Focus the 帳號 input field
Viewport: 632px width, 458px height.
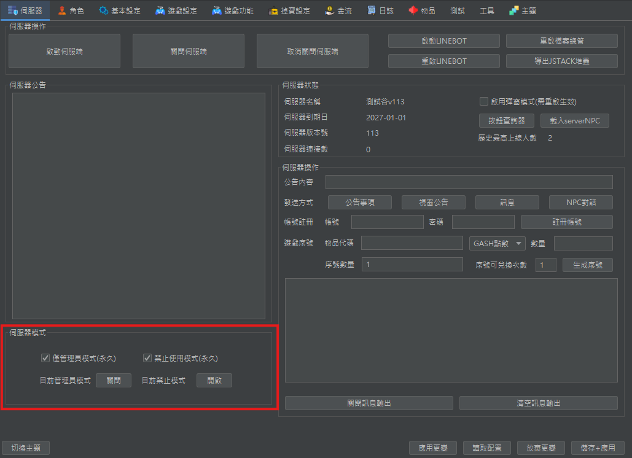point(388,222)
